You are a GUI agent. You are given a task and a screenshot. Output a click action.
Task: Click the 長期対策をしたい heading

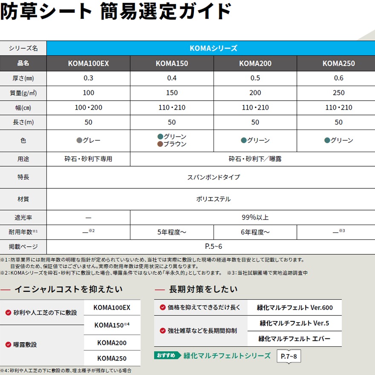tap(203, 289)
